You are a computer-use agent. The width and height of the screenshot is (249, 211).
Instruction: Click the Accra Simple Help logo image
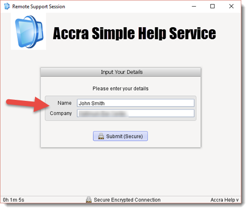[28, 31]
